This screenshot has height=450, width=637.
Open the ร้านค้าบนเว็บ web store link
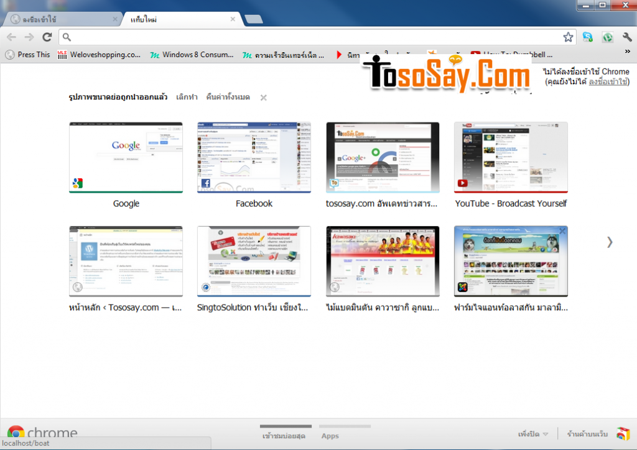(x=587, y=434)
